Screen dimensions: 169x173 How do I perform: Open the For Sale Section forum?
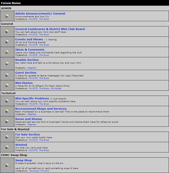click(27, 134)
